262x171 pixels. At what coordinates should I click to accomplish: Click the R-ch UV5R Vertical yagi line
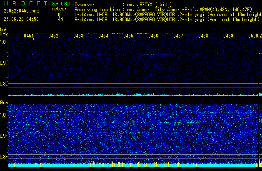[x=167, y=20]
